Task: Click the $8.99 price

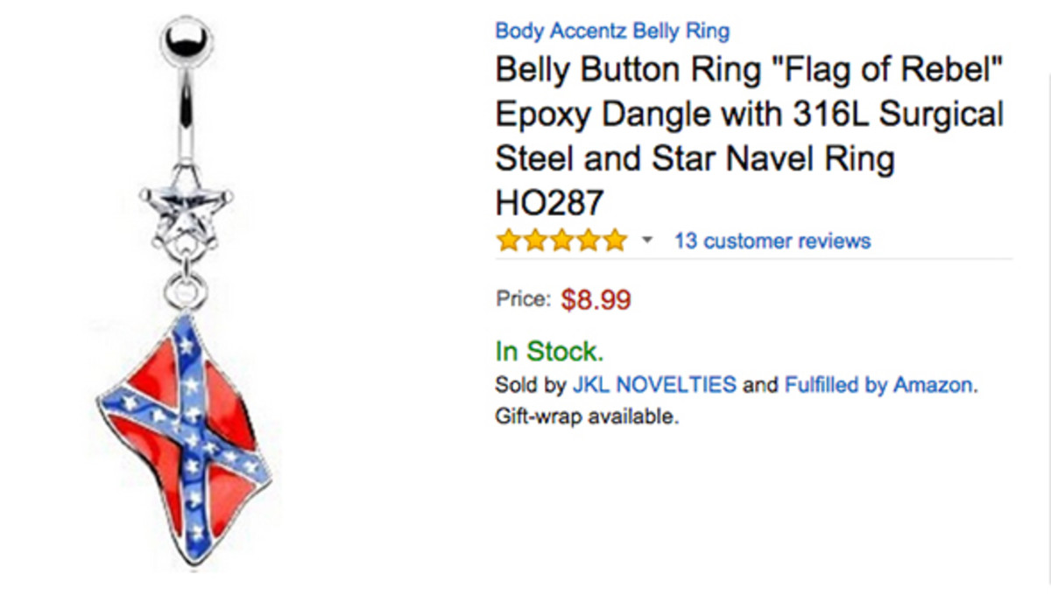Action: [596, 300]
